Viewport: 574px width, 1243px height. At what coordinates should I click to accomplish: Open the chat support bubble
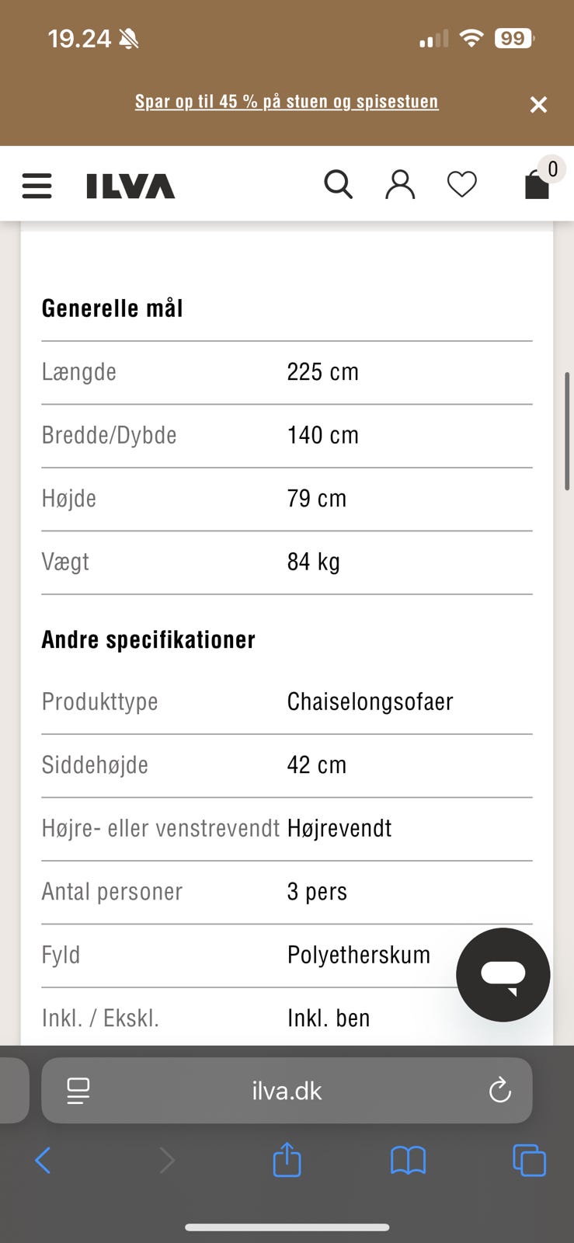click(x=503, y=974)
